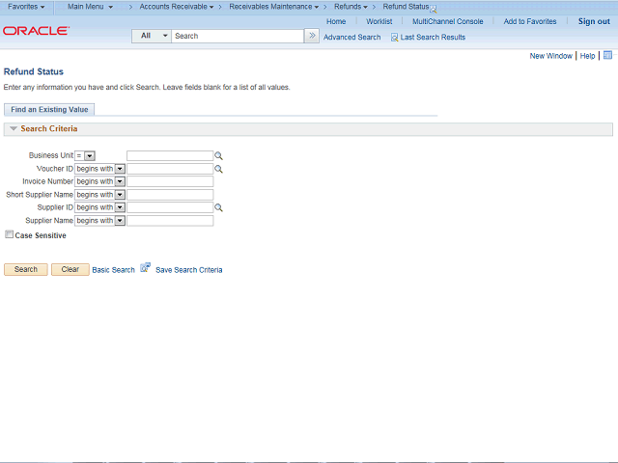Toggle the Case Sensitive checkbox
618x463 pixels.
pos(9,234)
